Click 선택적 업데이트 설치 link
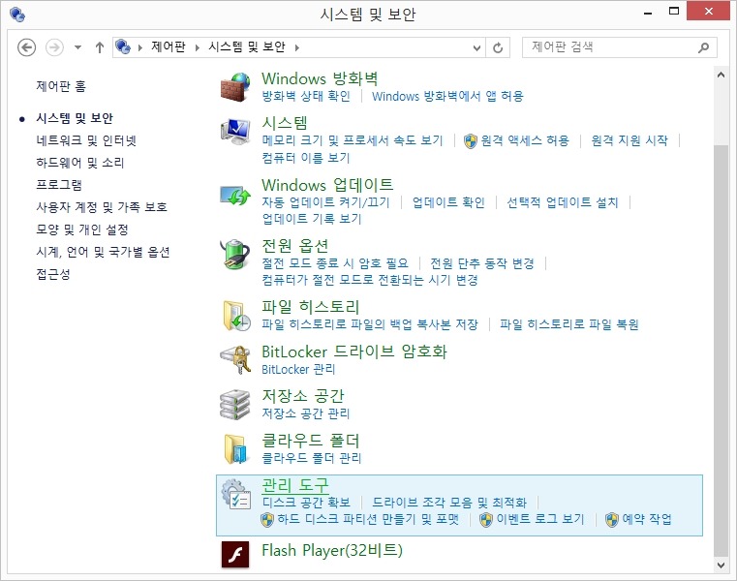This screenshot has width=737, height=581. 562,202
